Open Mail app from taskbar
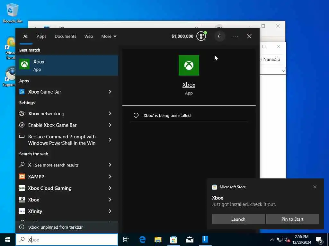The height and width of the screenshot is (246, 329). click(x=190, y=240)
